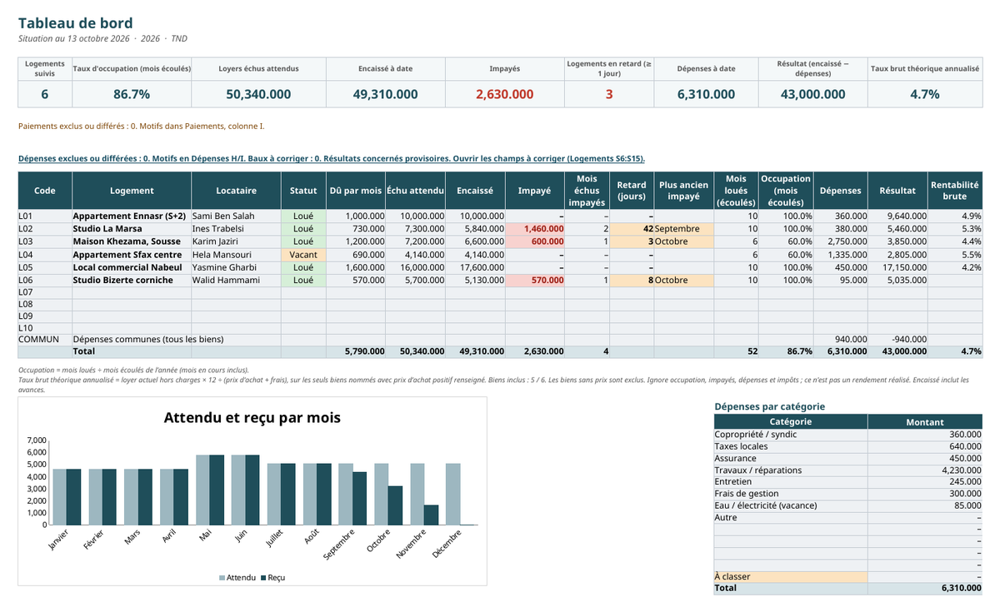Select the Dû par mois column header
Viewport: 1000px width, 612px height.
(355, 191)
